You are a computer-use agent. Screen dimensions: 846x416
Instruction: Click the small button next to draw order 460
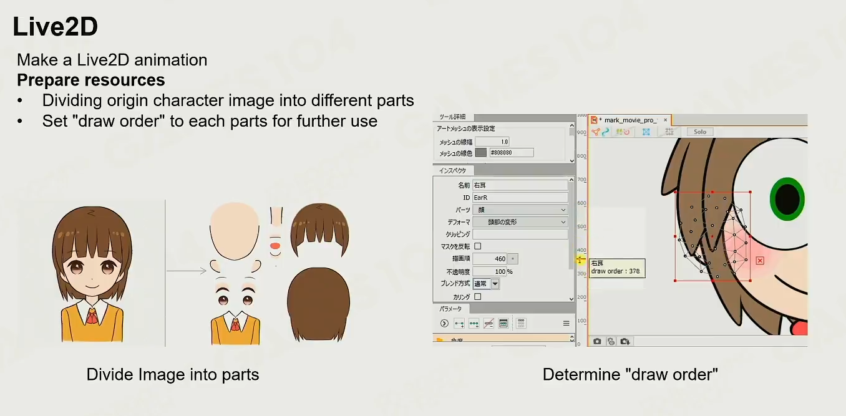[514, 258]
